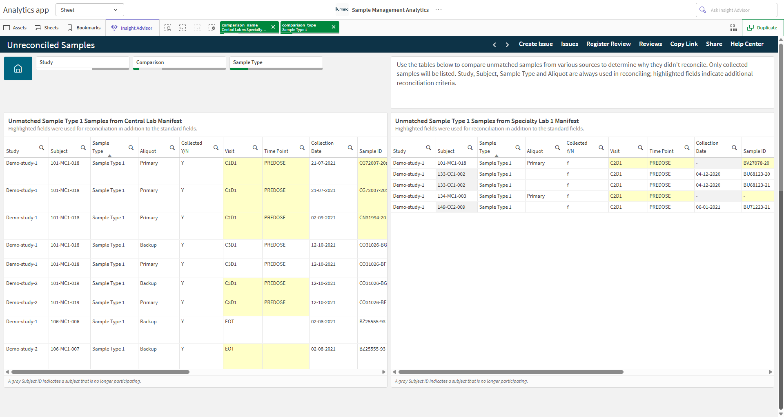Open the Sheet dropdown
This screenshot has height=417, width=784.
(x=89, y=10)
